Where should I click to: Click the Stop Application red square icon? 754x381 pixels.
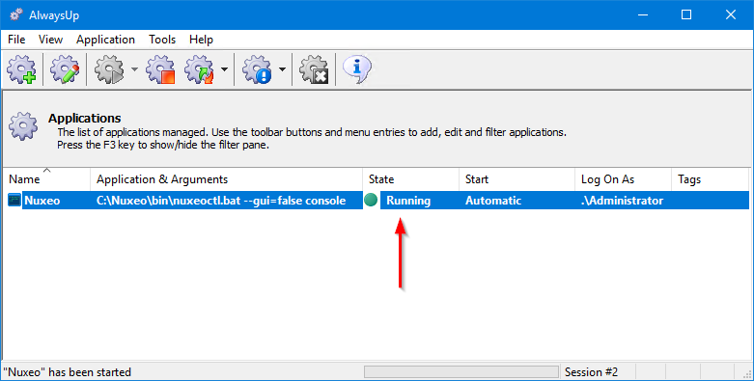pos(160,70)
